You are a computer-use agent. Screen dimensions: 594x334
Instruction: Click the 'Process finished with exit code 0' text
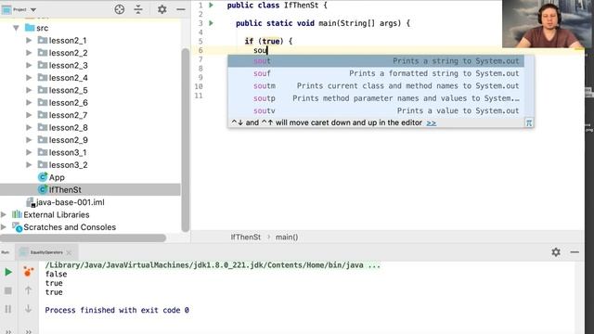pyautogui.click(x=117, y=310)
